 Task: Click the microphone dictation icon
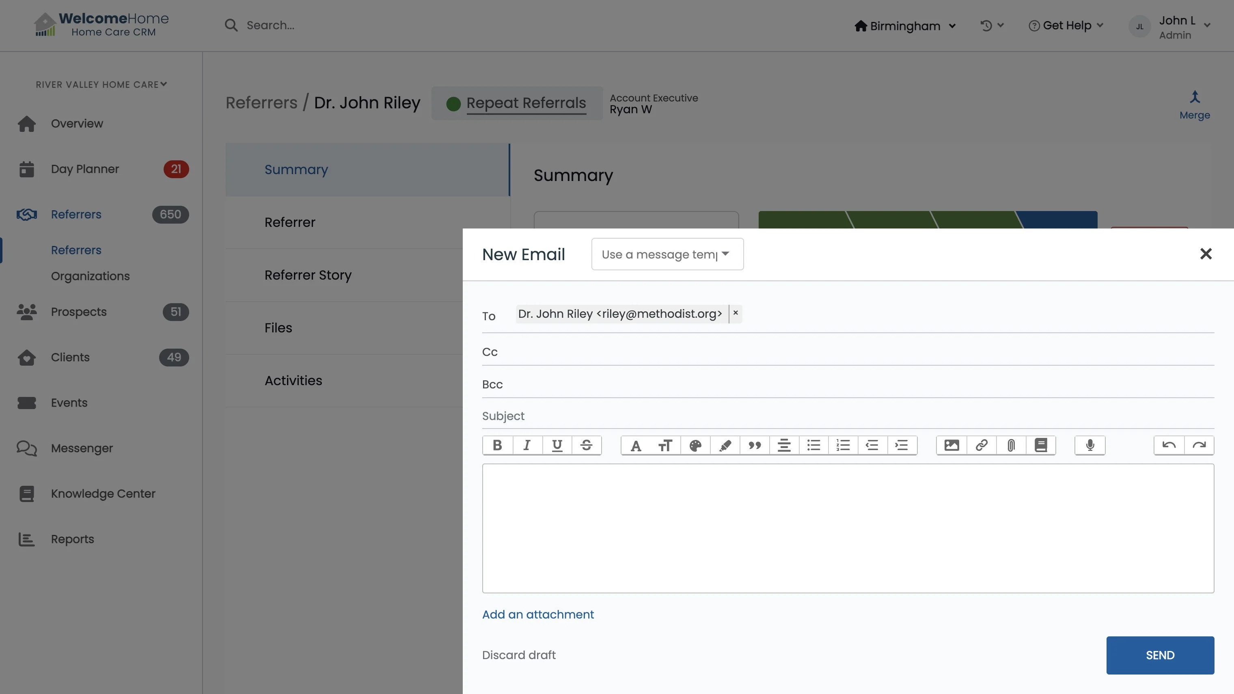[x=1090, y=446]
